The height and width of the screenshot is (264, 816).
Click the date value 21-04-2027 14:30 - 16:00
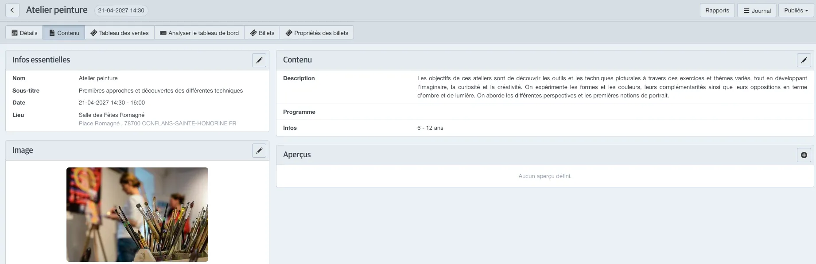(x=112, y=103)
